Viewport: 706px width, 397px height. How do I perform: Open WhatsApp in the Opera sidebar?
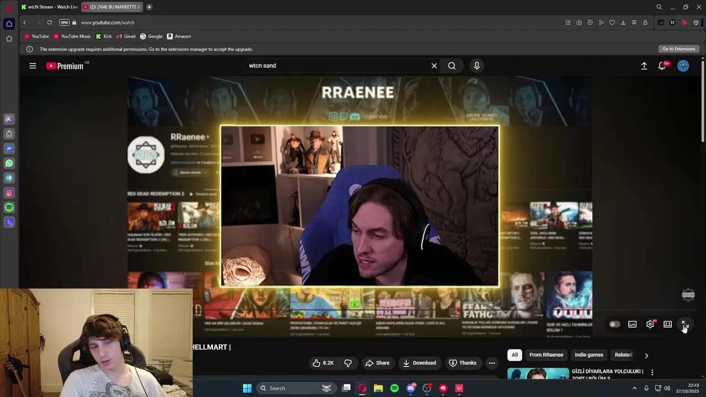9,163
